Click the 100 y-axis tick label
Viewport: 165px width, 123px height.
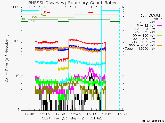point(16,41)
